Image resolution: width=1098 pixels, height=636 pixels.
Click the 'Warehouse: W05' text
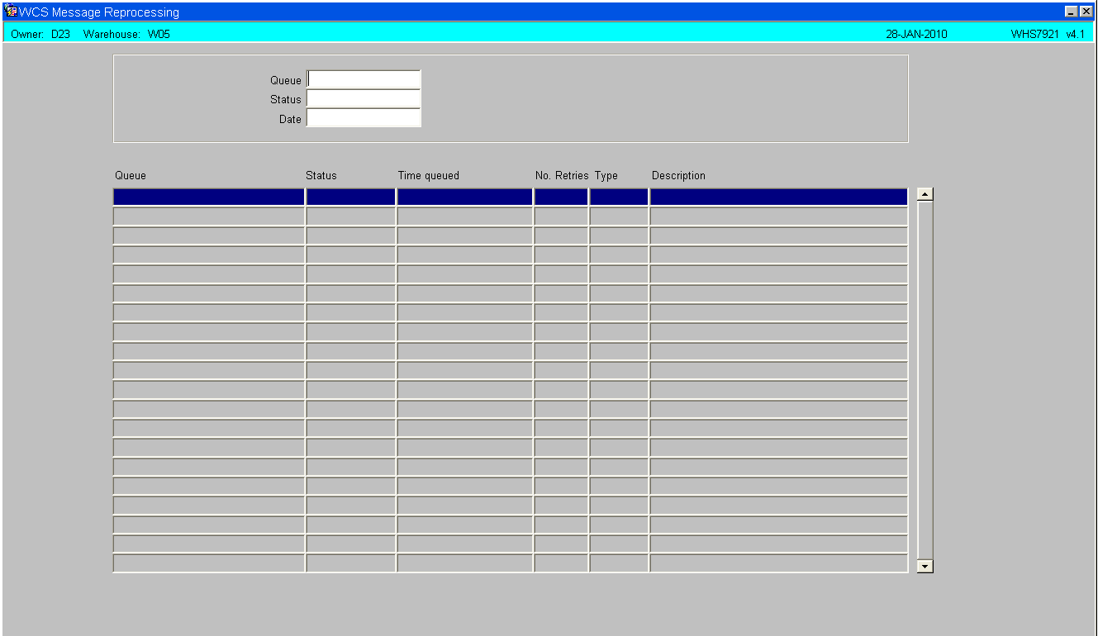126,34
